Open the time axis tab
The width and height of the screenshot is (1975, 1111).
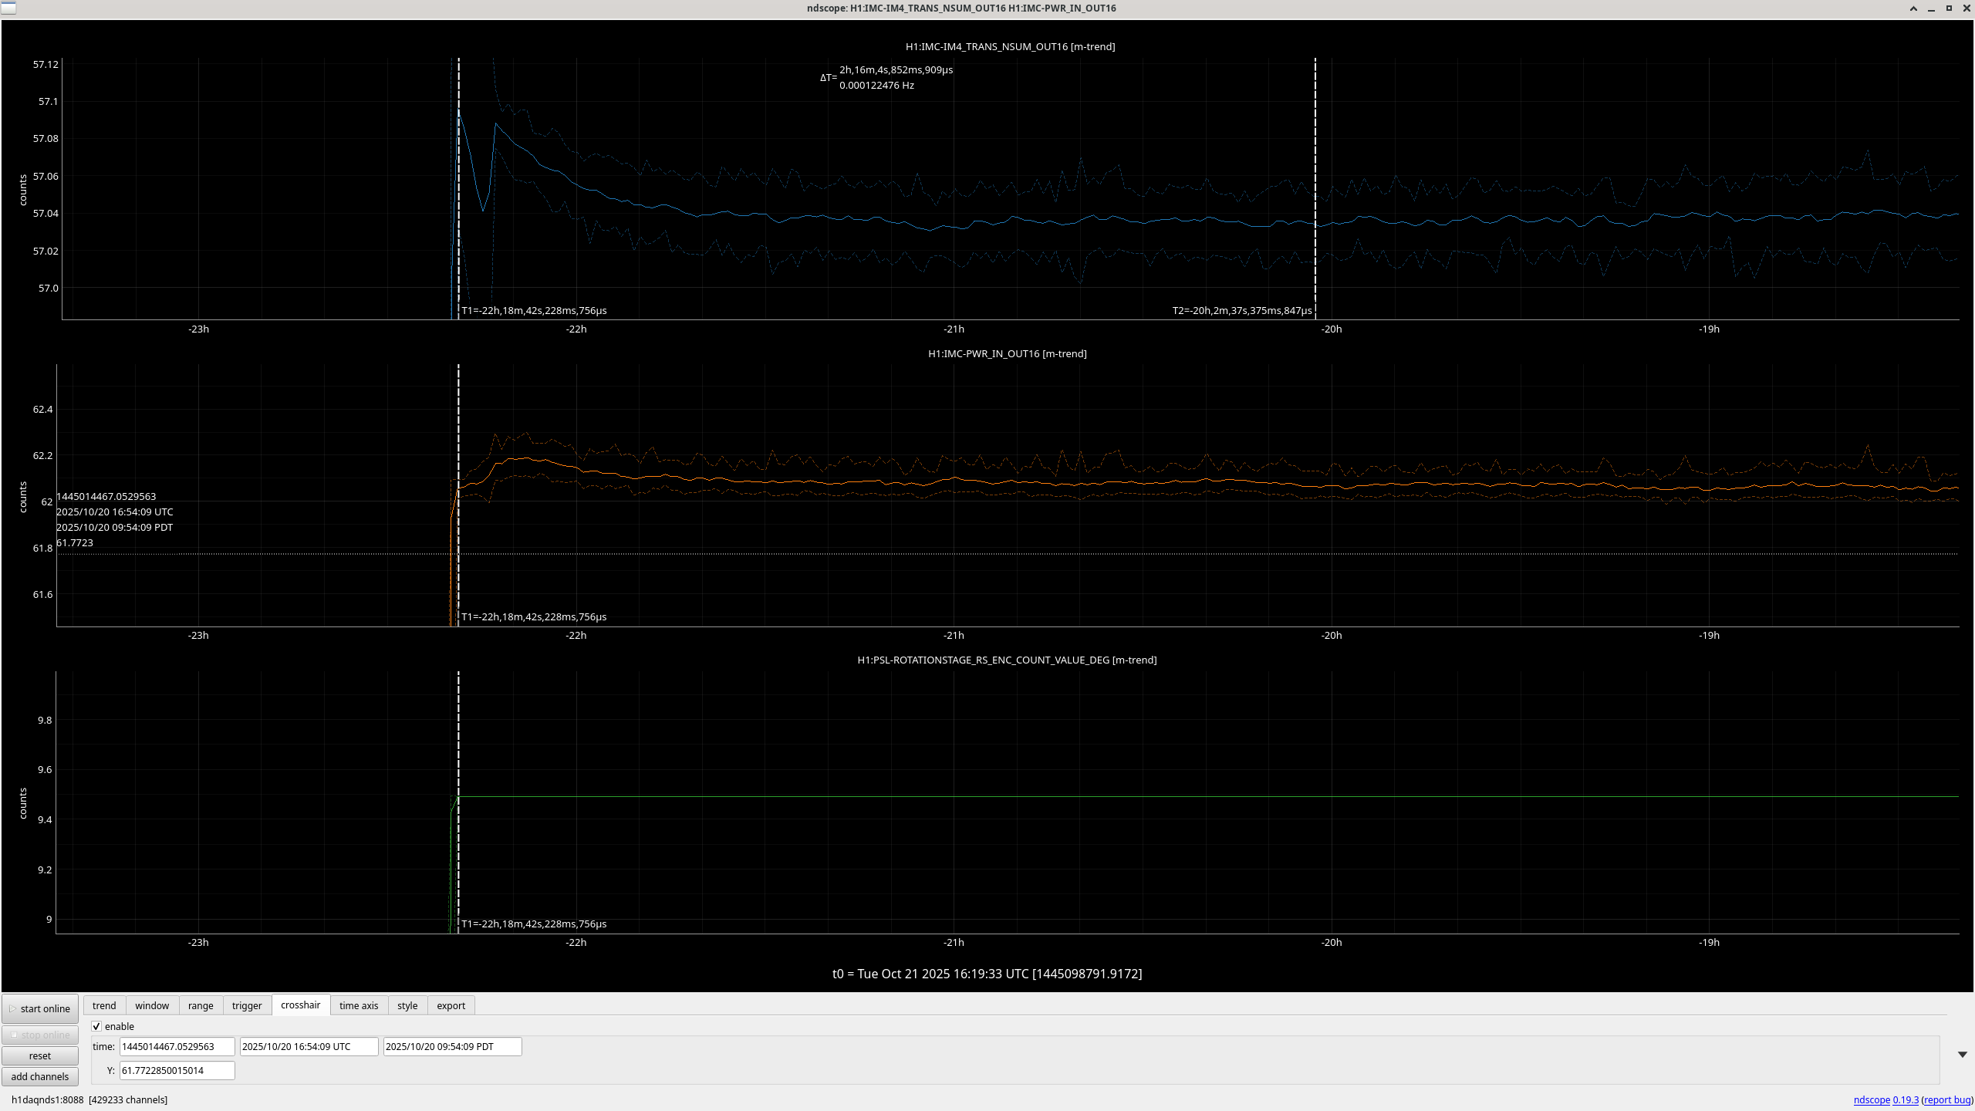click(359, 1005)
